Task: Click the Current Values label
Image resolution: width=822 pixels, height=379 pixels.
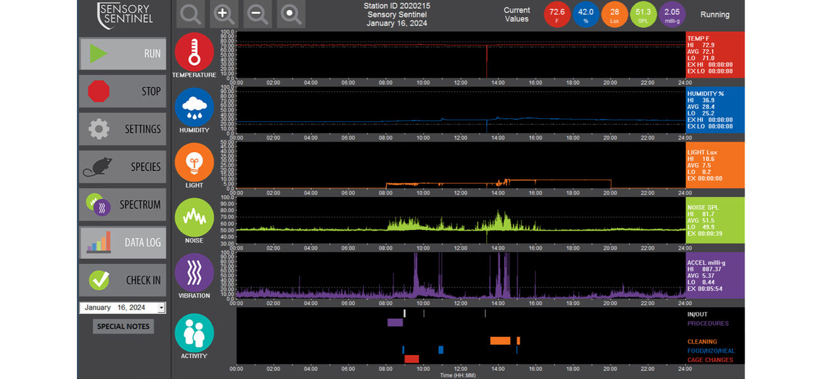Action: 517,15
